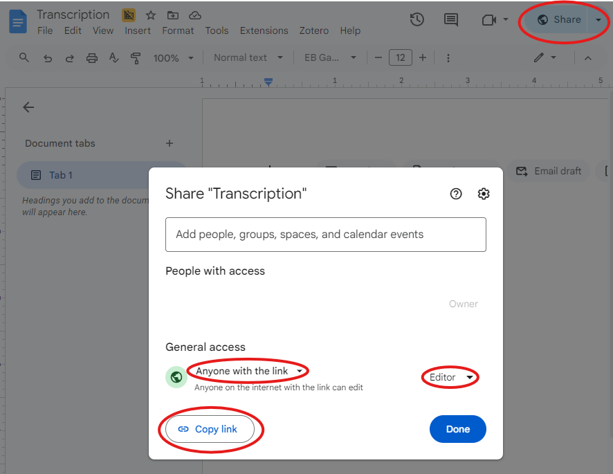Screen dimensions: 613x474
Task: Click the paint format roller icon
Action: tap(136, 58)
